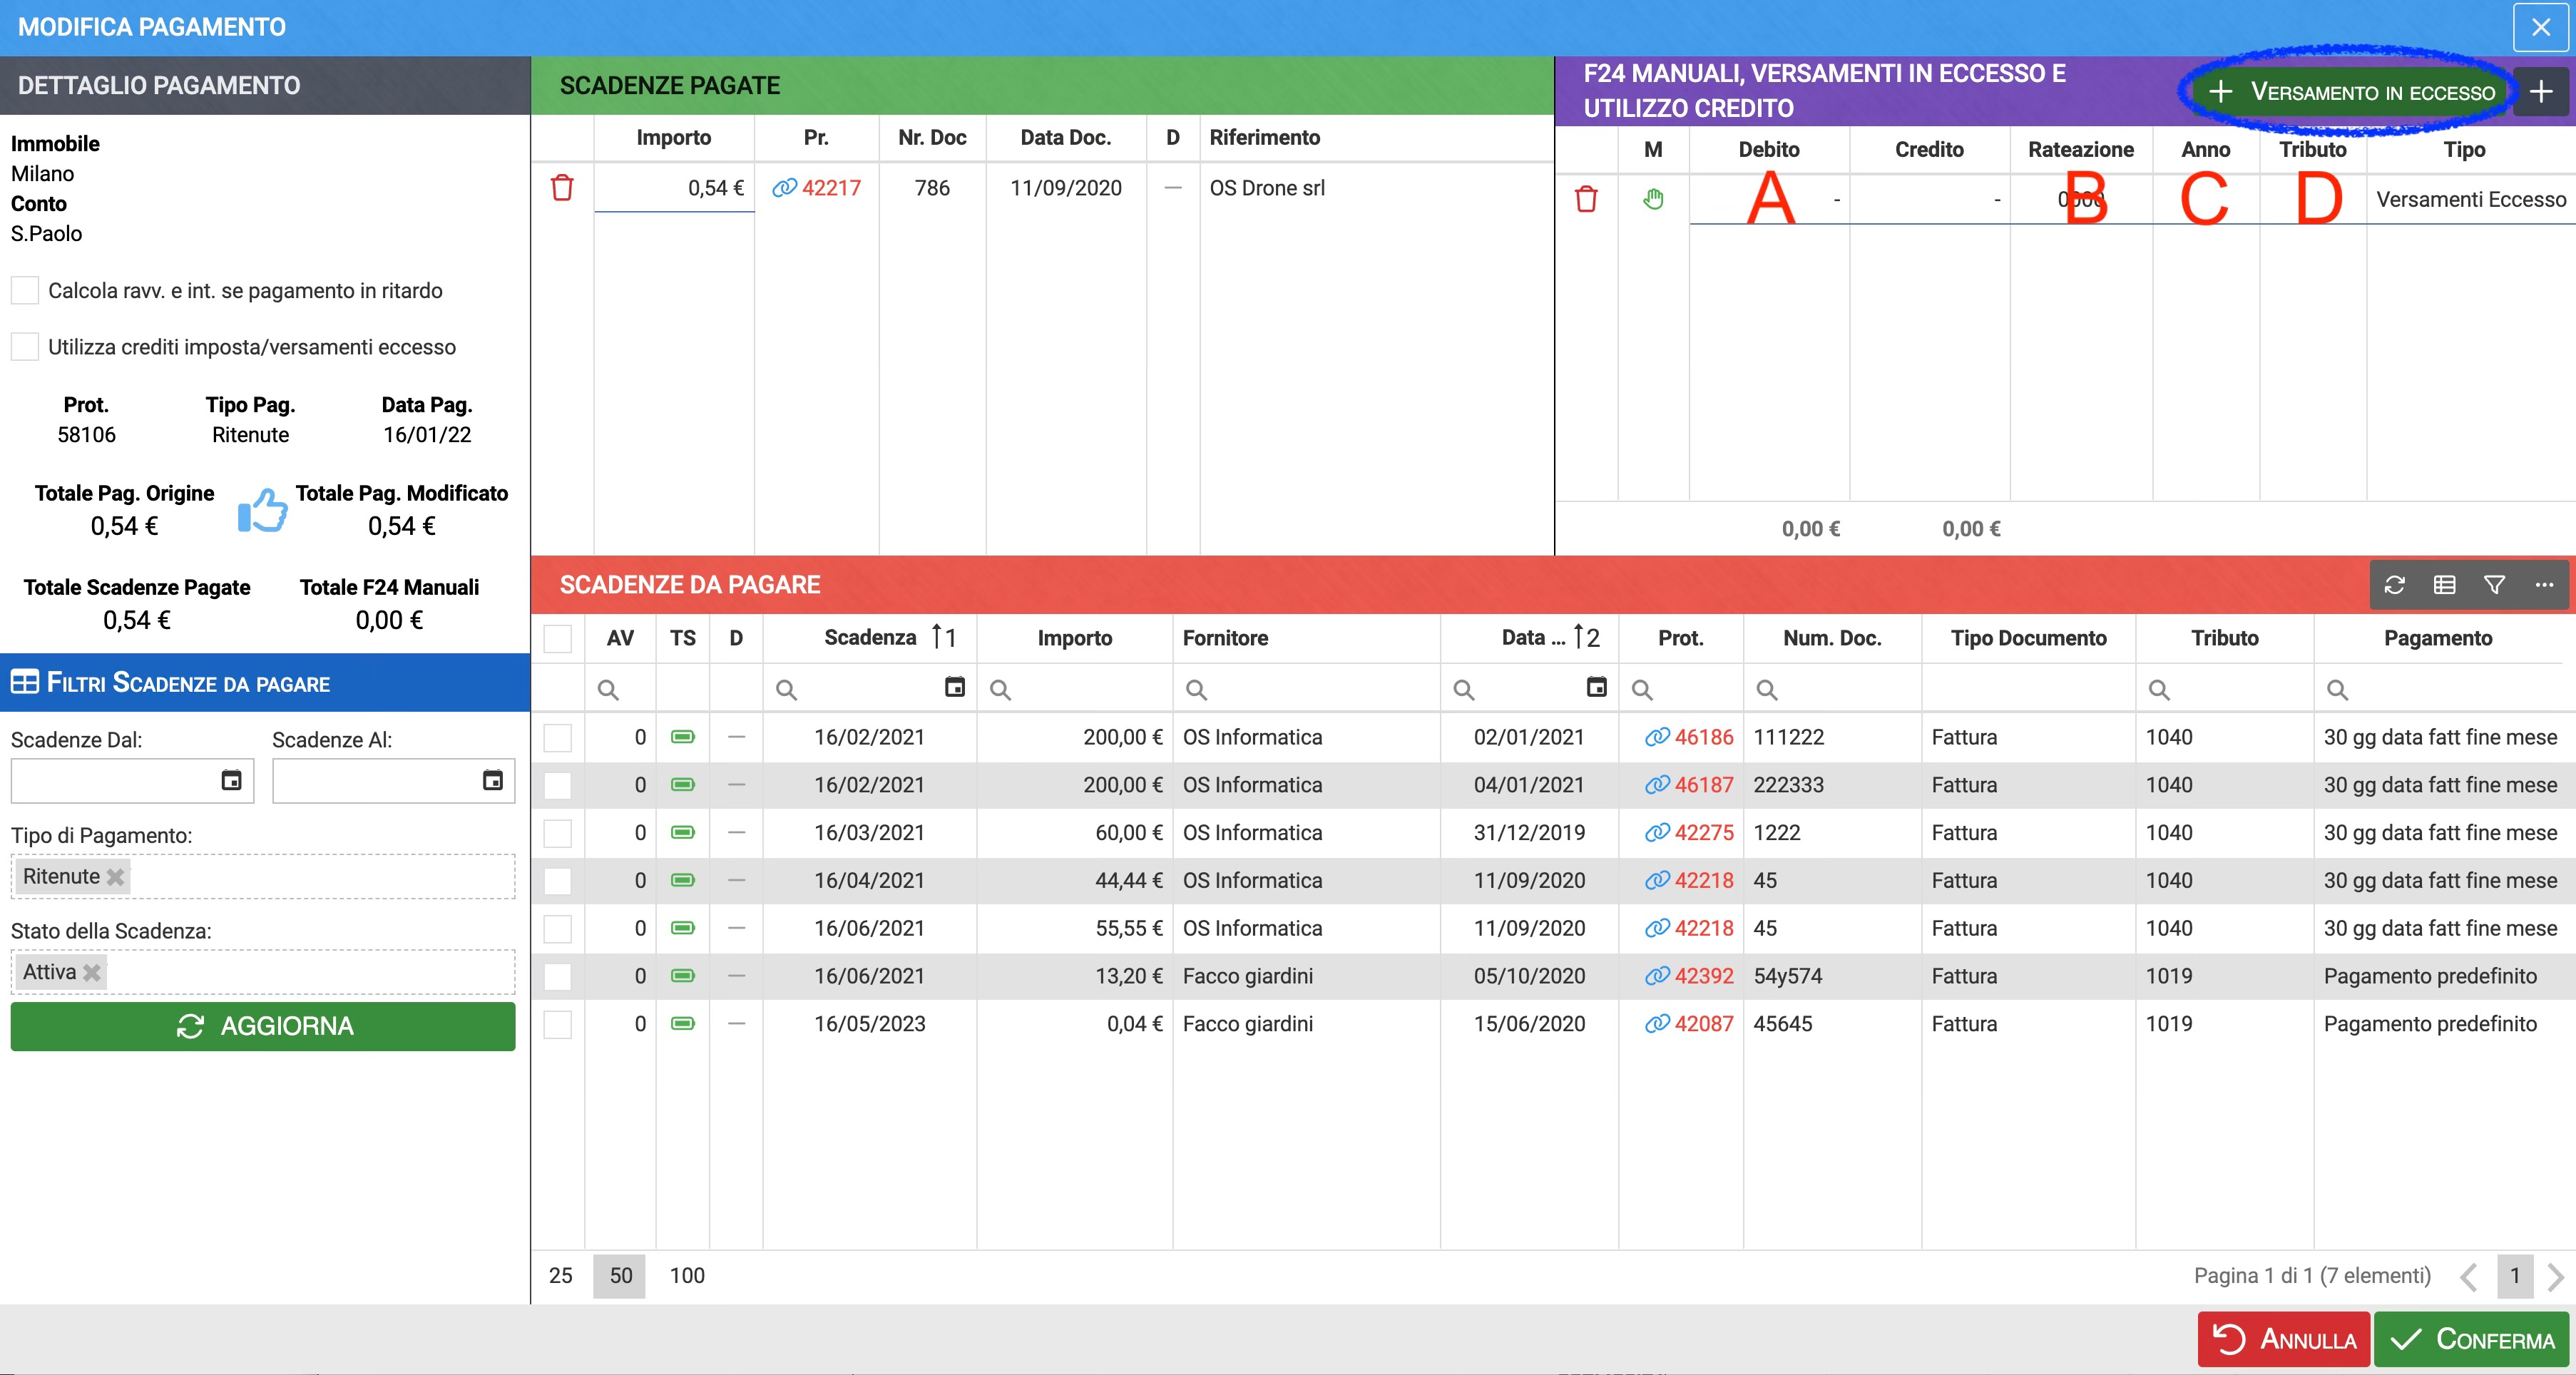2576x1375 pixels.
Task: Open the Scadenza column date filter calendar
Action: pos(954,688)
